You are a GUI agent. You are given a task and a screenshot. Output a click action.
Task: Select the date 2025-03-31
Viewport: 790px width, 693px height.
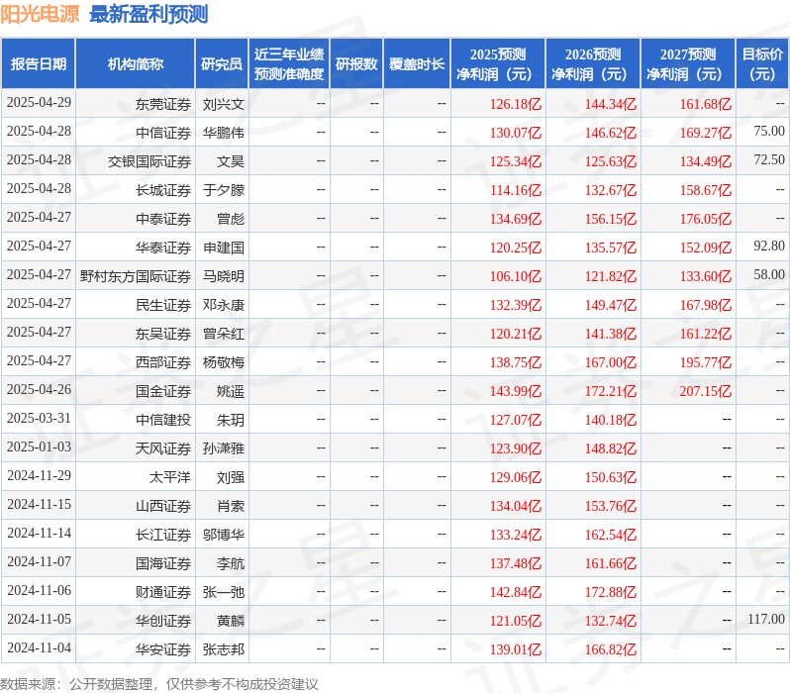[x=39, y=419]
